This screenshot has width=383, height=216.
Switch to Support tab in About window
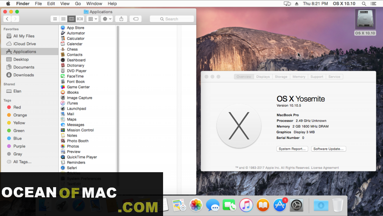pos(317,77)
